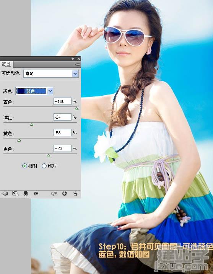213x274 pixels.
Task: Open Adjustments panel flyout menu
Action: (x=77, y=64)
